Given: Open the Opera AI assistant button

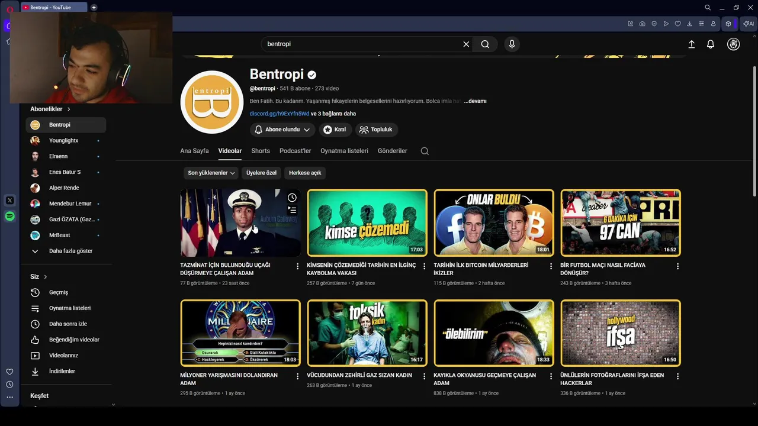Looking at the screenshot, I should (749, 24).
